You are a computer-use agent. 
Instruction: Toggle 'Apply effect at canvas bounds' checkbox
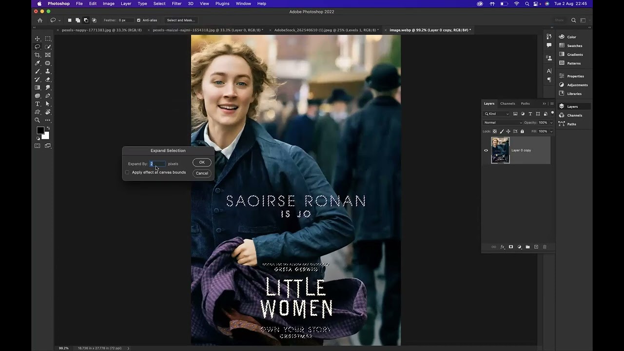tap(127, 172)
